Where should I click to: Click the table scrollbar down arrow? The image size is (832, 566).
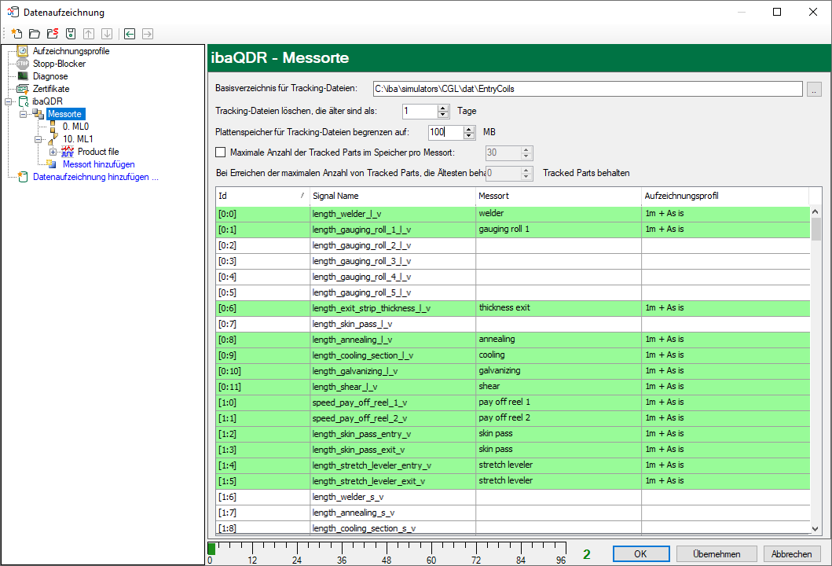(816, 529)
